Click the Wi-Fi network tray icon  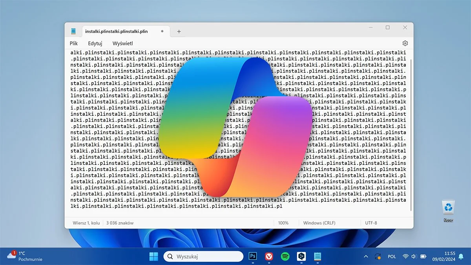(405, 256)
